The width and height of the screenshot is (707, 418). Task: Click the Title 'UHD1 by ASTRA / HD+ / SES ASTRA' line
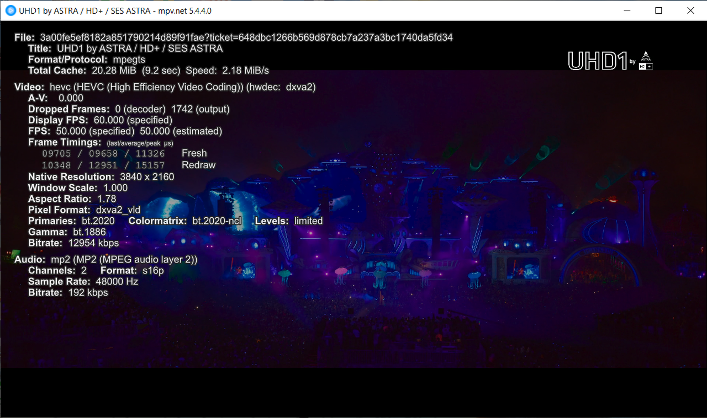125,49
